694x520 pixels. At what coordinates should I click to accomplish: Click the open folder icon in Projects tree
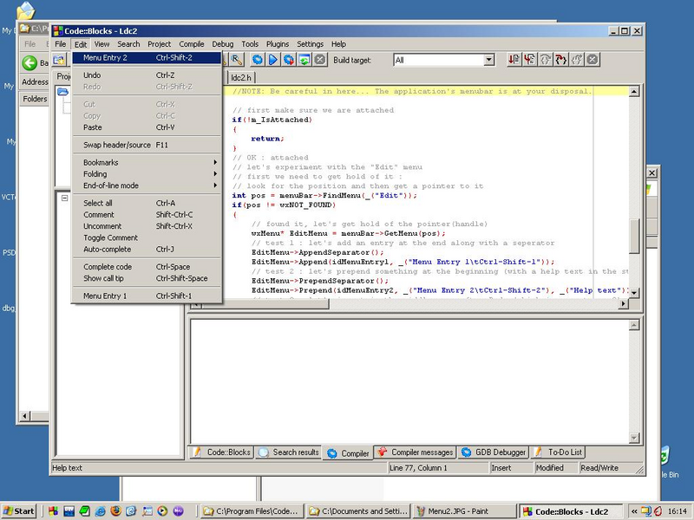point(62,92)
